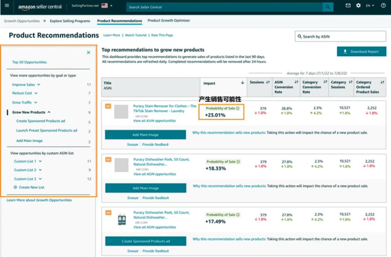Screen dimensions: 391x257
Task: Filter by Launch Preset Sponsored Products ad
Action: 47,130
